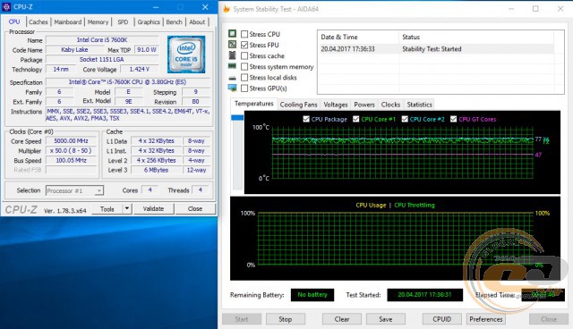The width and height of the screenshot is (573, 329).
Task: Click the AIDA64 flame icon in title bar
Action: click(x=227, y=9)
